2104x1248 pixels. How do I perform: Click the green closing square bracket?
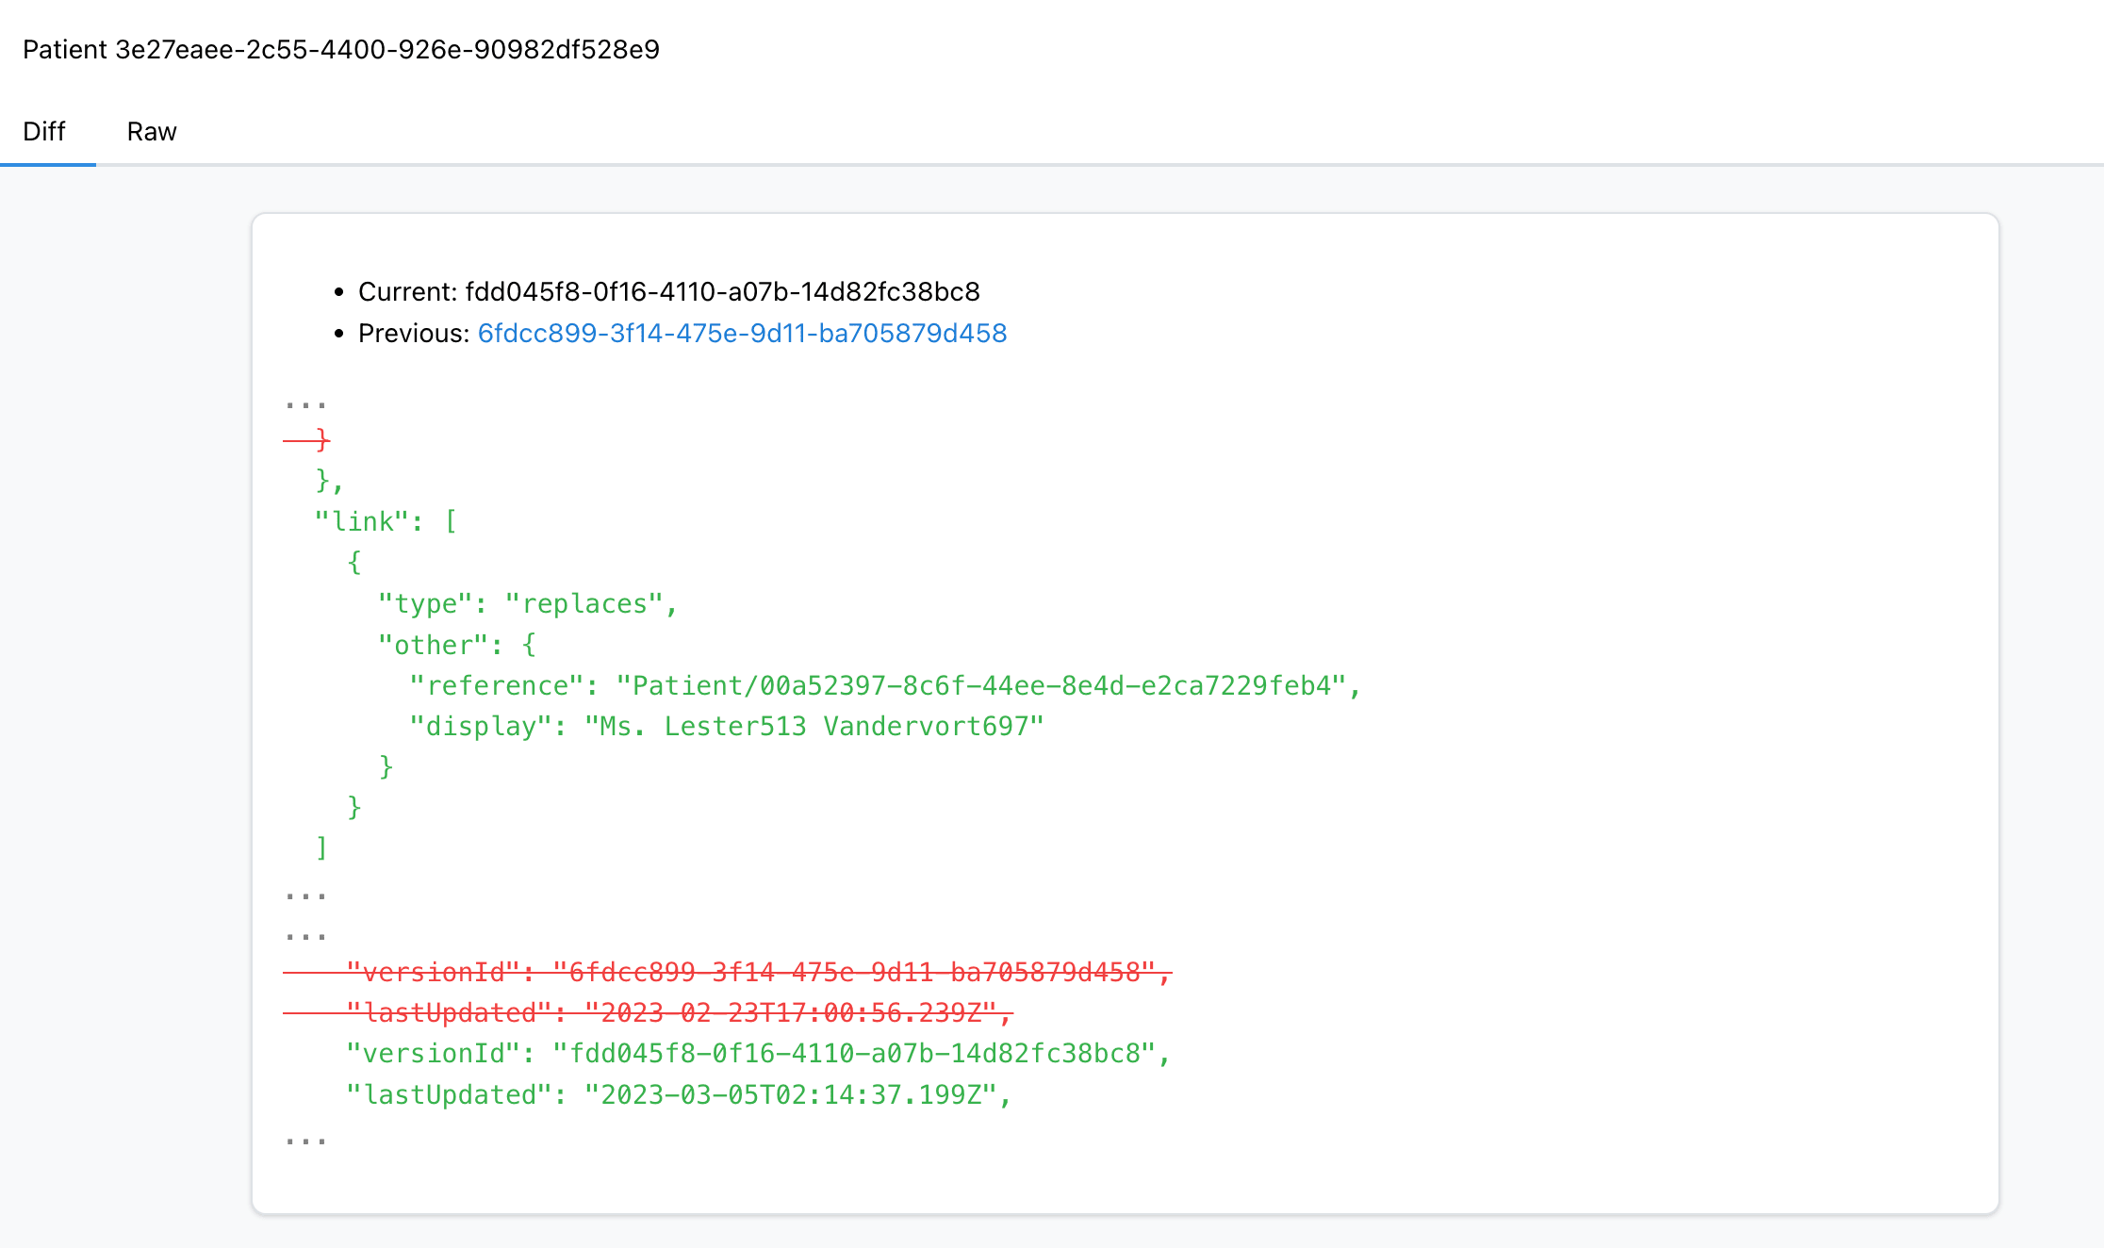click(x=321, y=848)
